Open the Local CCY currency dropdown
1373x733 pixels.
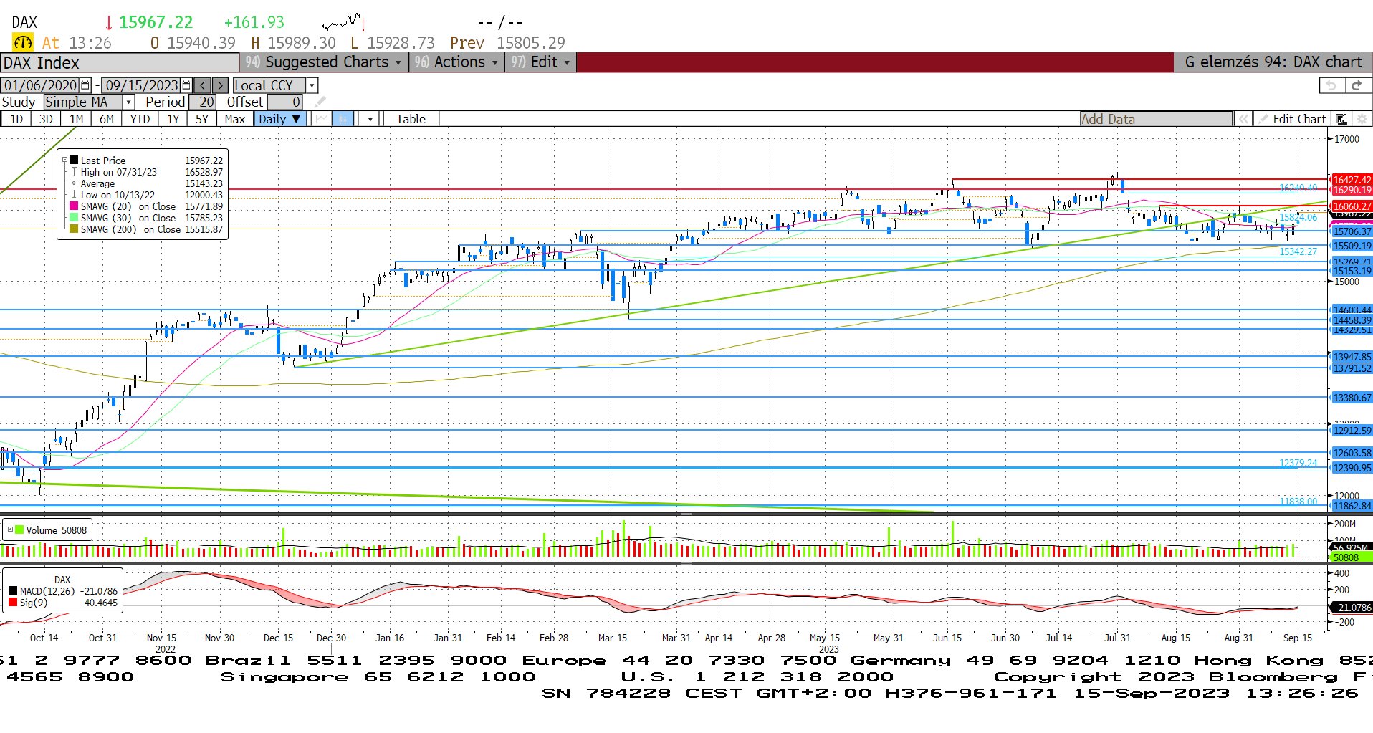(311, 85)
